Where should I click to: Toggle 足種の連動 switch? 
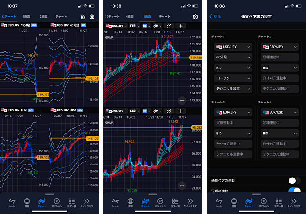click(294, 190)
